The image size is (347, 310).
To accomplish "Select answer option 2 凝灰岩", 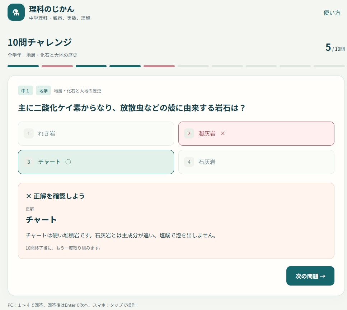I will tap(256, 133).
